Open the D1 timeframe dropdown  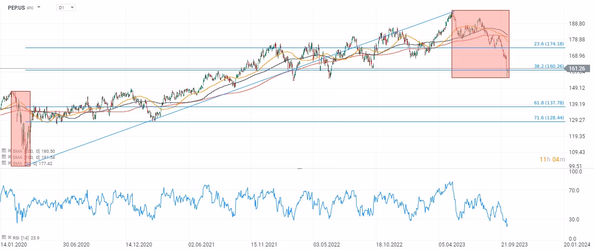pyautogui.click(x=66, y=7)
